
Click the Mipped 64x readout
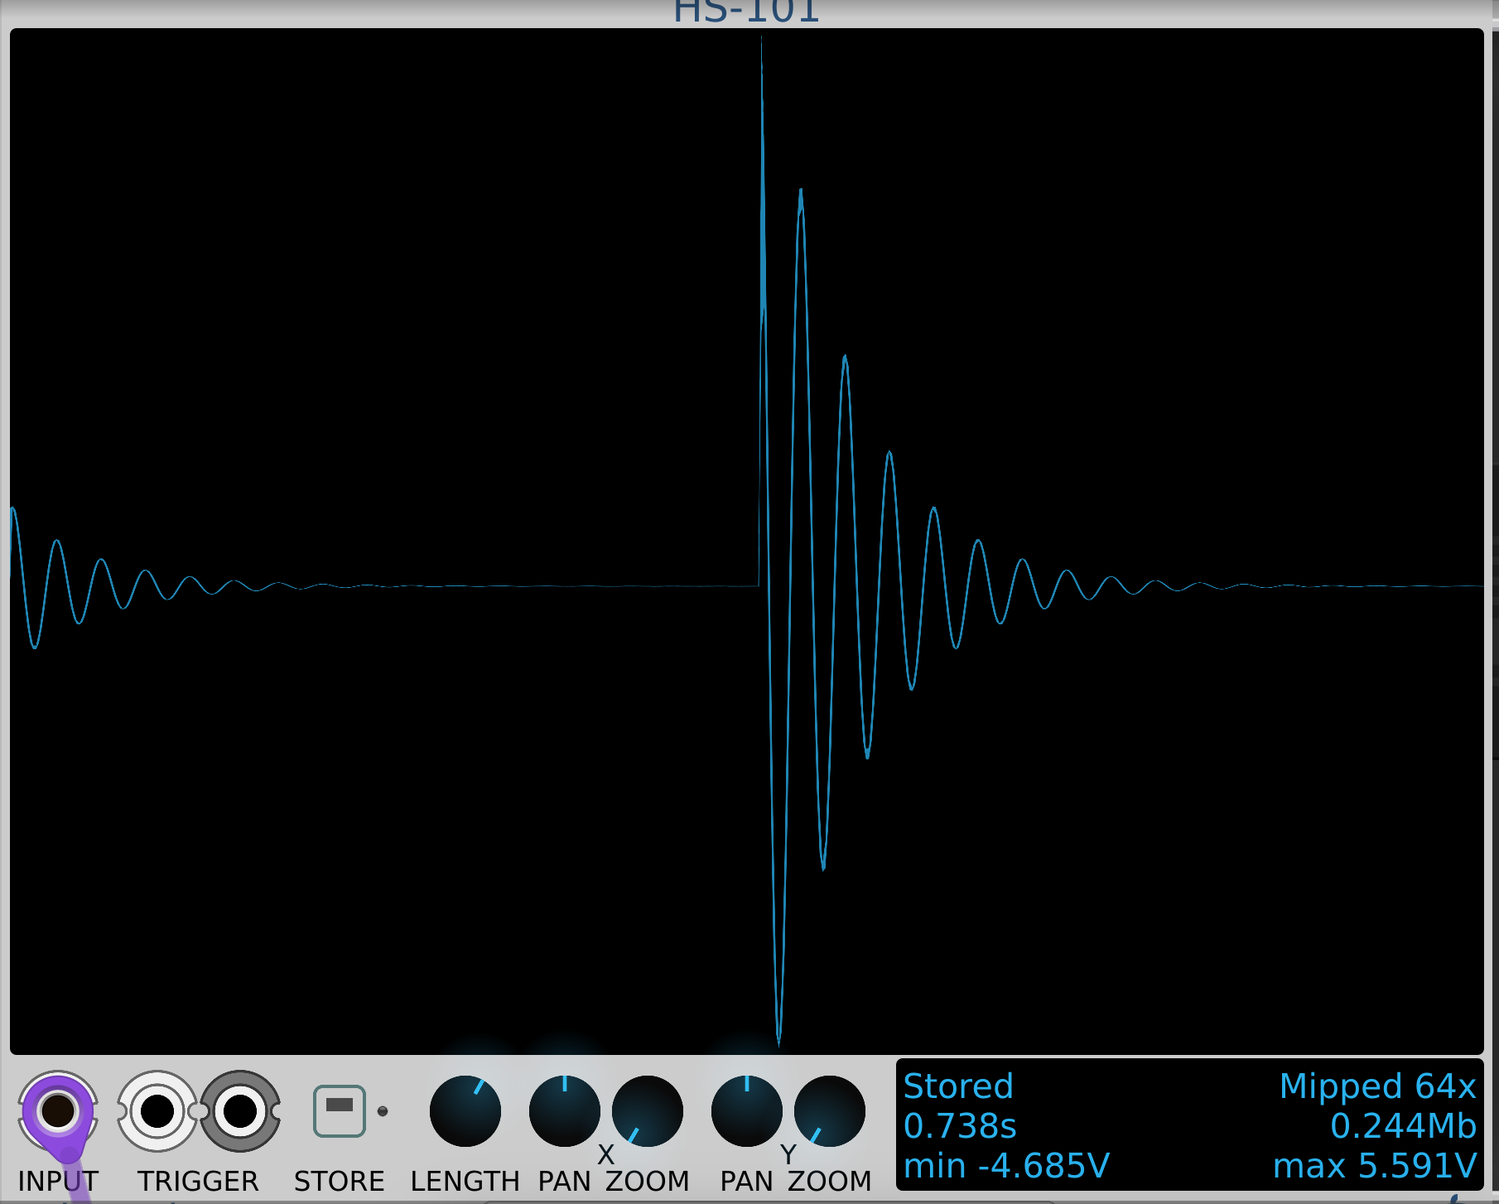coord(1378,1086)
